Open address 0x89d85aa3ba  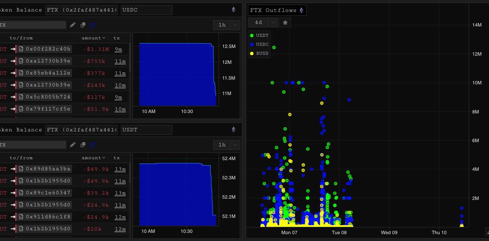click(x=48, y=169)
